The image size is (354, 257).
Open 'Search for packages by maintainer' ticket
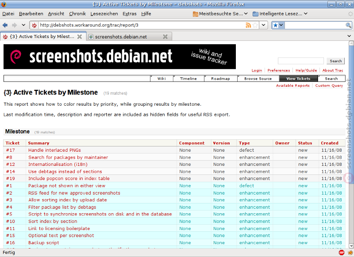click(x=68, y=157)
